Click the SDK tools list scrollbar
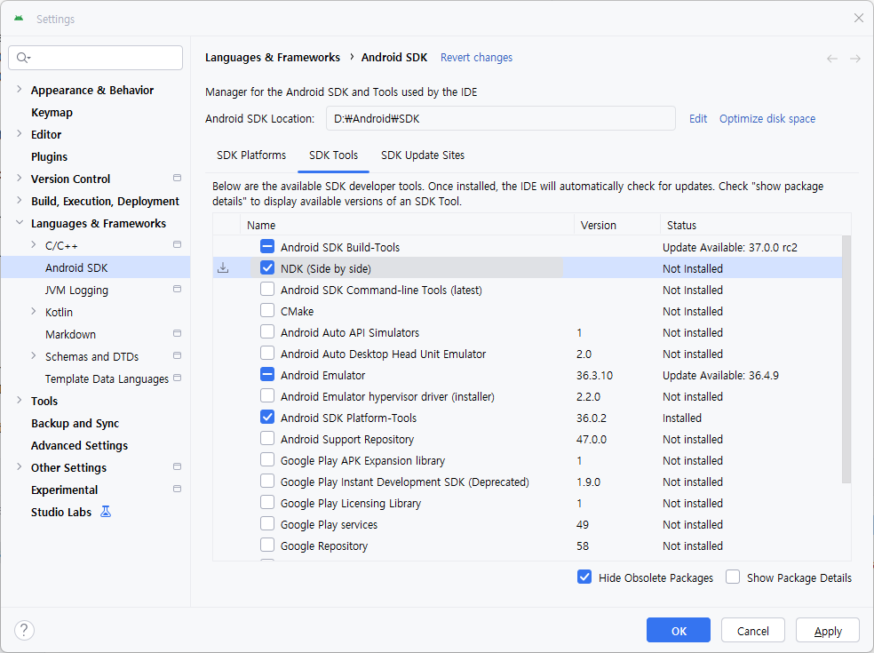 [846, 359]
